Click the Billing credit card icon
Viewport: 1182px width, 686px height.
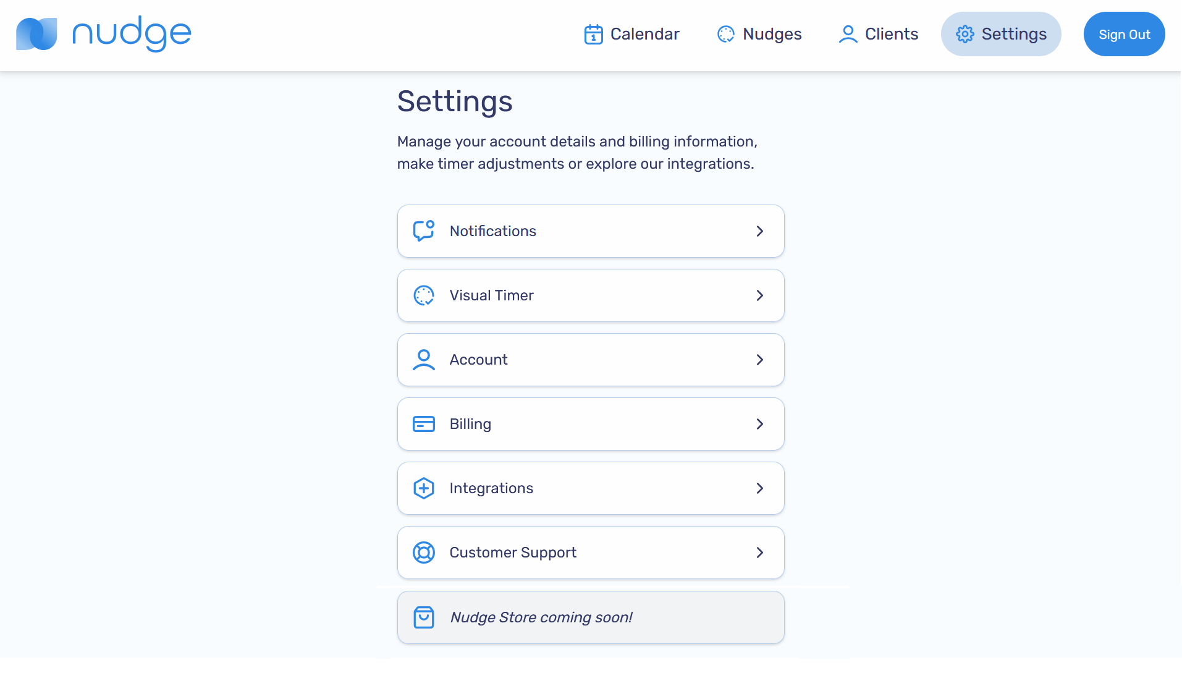[424, 424]
